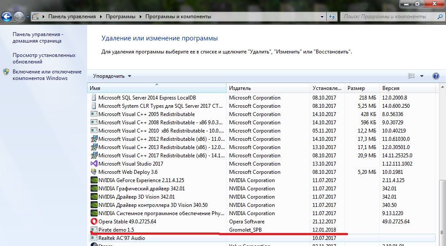Click the Microsoft SQL Server 2014 LocalDB icon
Viewport: 446px width, 246px height.
pyautogui.click(x=94, y=98)
